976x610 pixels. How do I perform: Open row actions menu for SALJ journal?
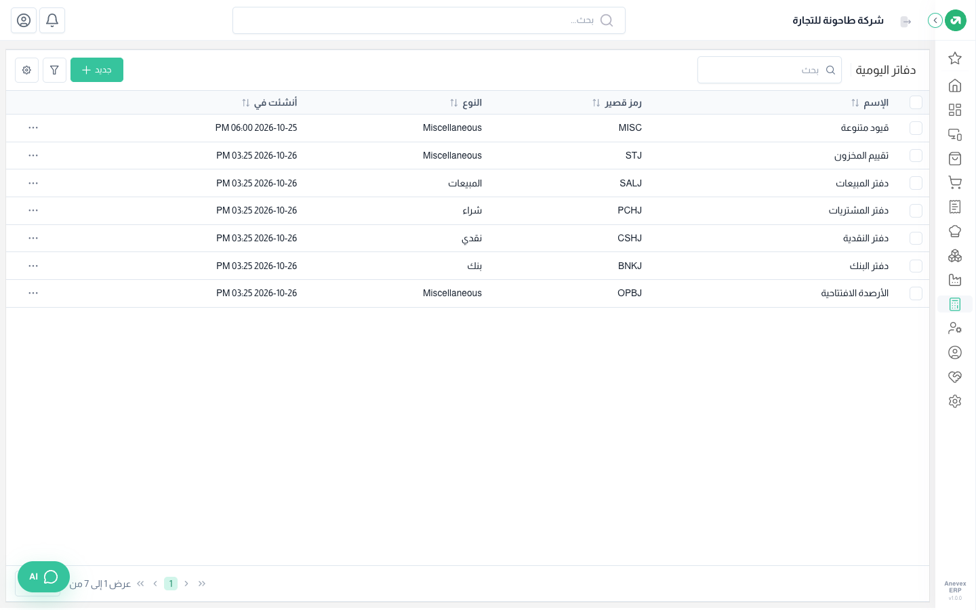pyautogui.click(x=33, y=183)
